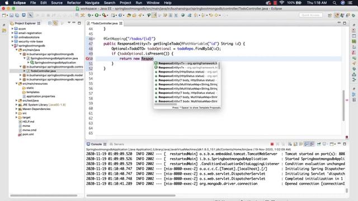This screenshot has width=358, height=201.
Task: Click the New file toolbar icon
Action: [x=4, y=15]
